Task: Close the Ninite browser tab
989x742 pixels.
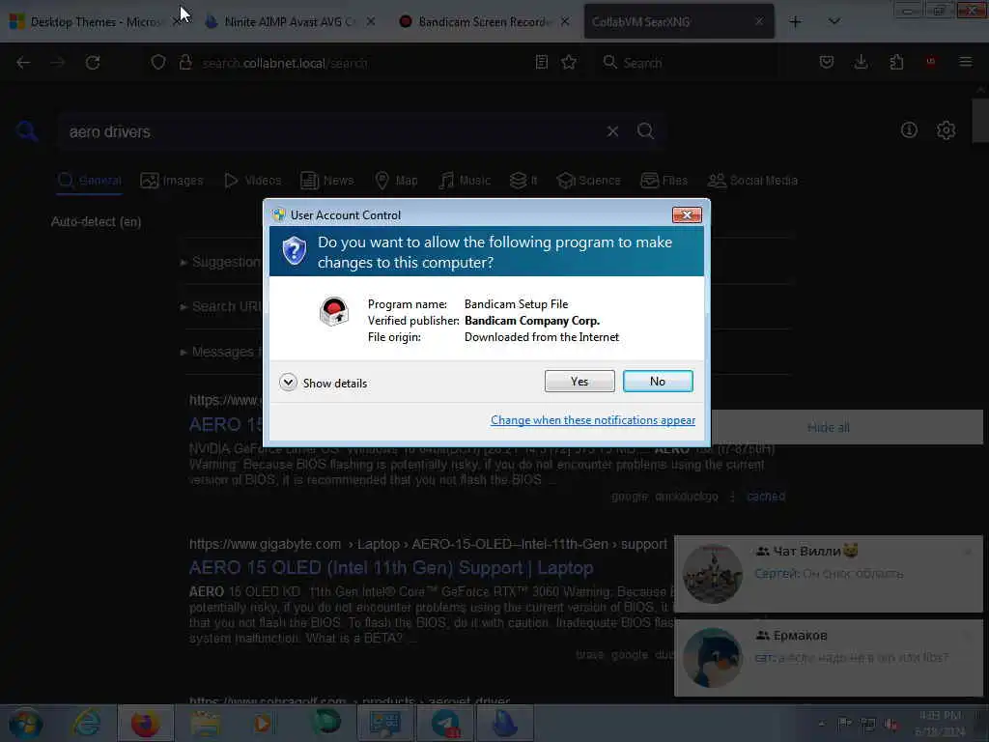Action: (371, 21)
